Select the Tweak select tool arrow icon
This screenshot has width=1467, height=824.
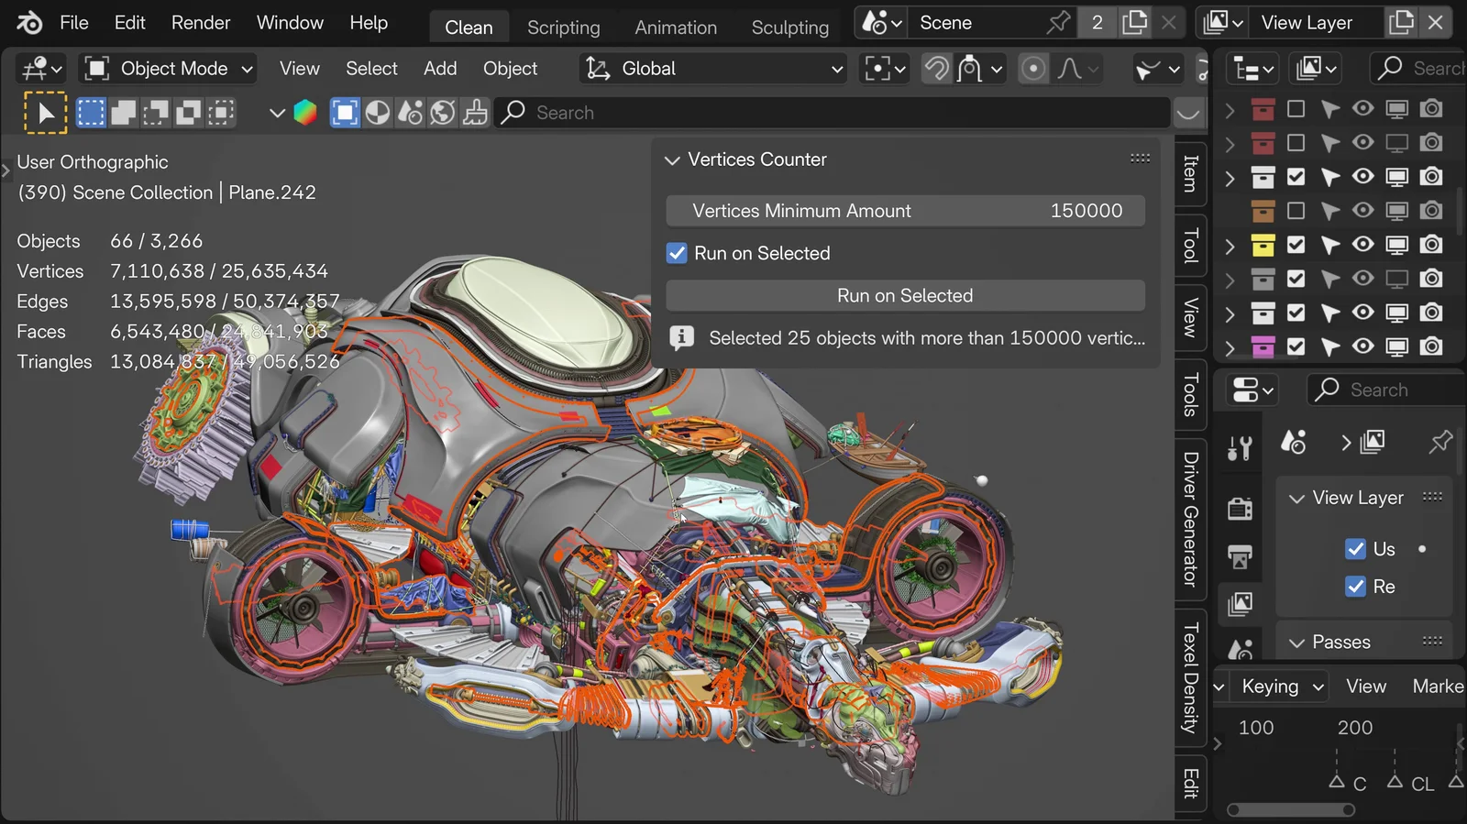point(45,114)
